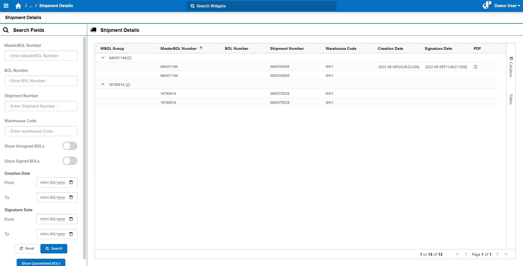Screen dimensions: 523x266
Task: Open the Demo User dropdown menu
Action: point(507,6)
